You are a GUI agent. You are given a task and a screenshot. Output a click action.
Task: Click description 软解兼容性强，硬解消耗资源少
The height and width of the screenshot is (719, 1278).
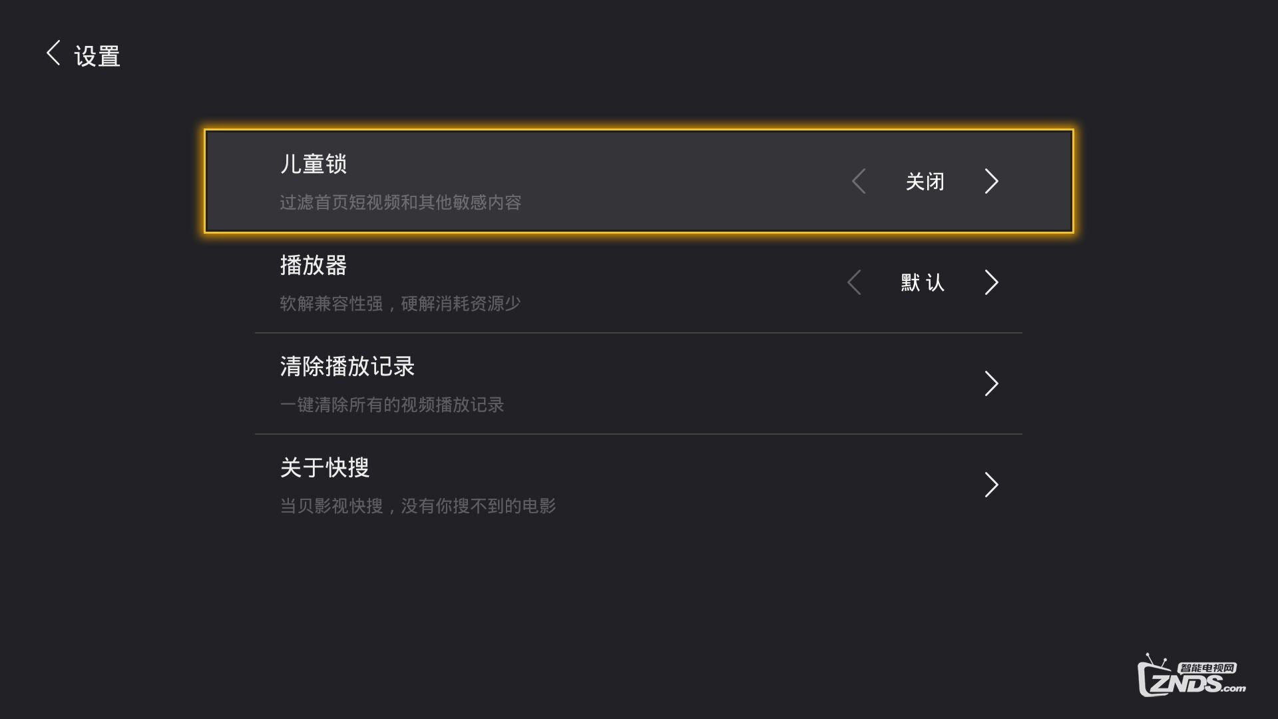click(400, 304)
